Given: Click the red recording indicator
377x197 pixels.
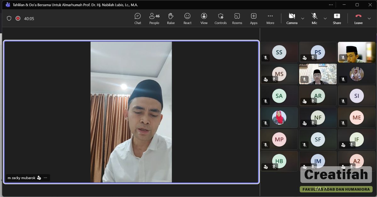Looking at the screenshot, I should tap(18, 19).
